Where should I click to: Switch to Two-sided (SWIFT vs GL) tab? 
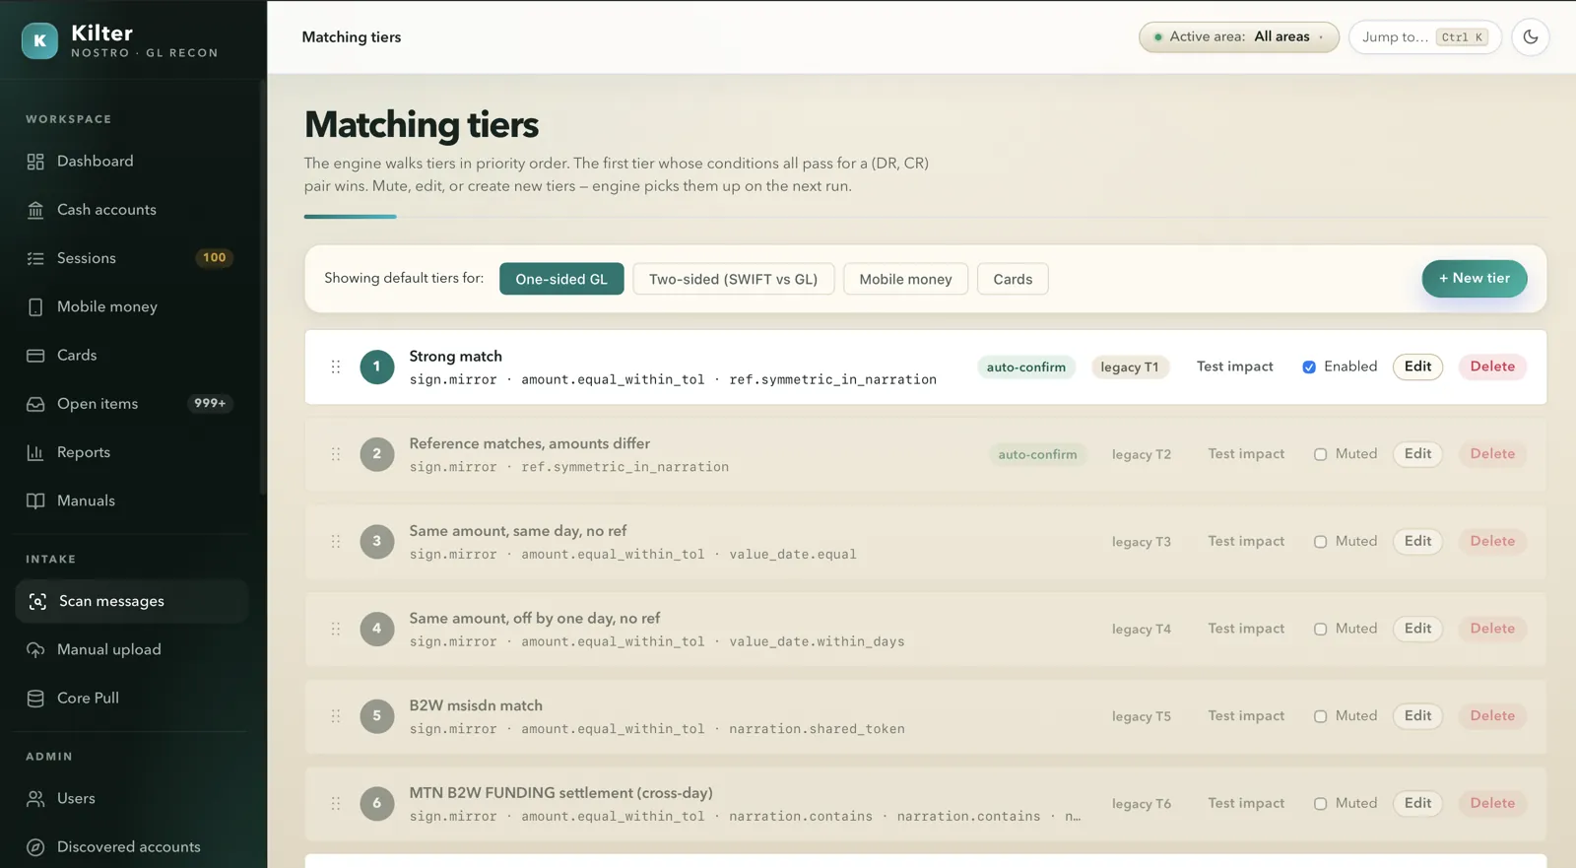click(x=733, y=279)
